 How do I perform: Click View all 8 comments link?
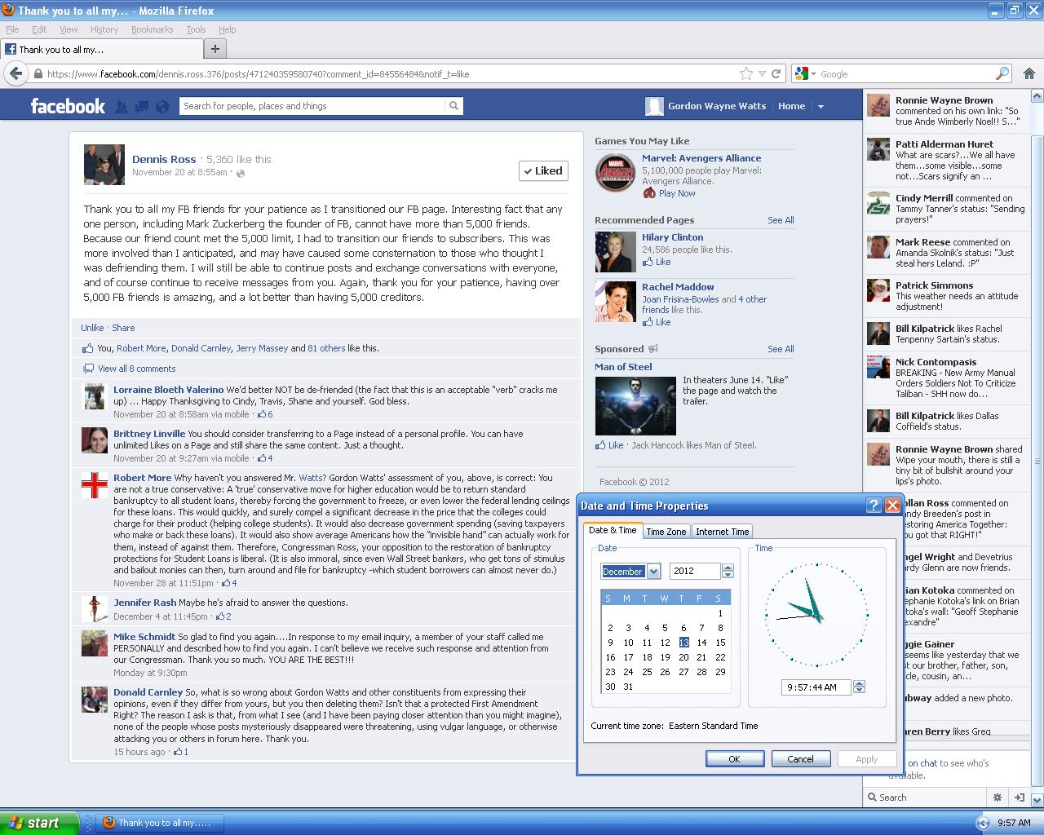[x=136, y=369]
